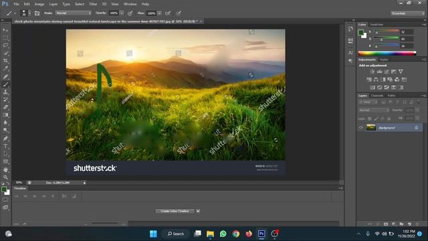
Task: Open Create Video Timeline options arrow
Action: coord(198,211)
